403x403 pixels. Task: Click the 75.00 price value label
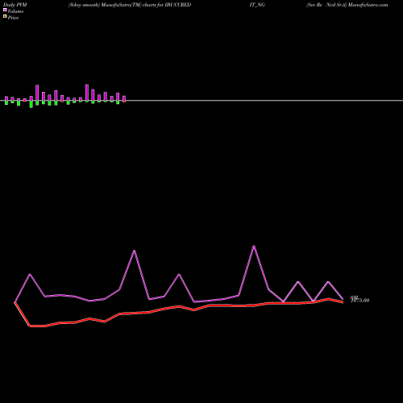pyautogui.click(x=360, y=300)
